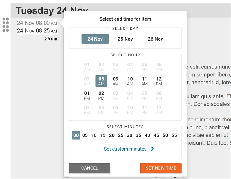Viewport: 231px width, 179px height.
Task: Select 26 Nov as the day
Action: (155, 39)
